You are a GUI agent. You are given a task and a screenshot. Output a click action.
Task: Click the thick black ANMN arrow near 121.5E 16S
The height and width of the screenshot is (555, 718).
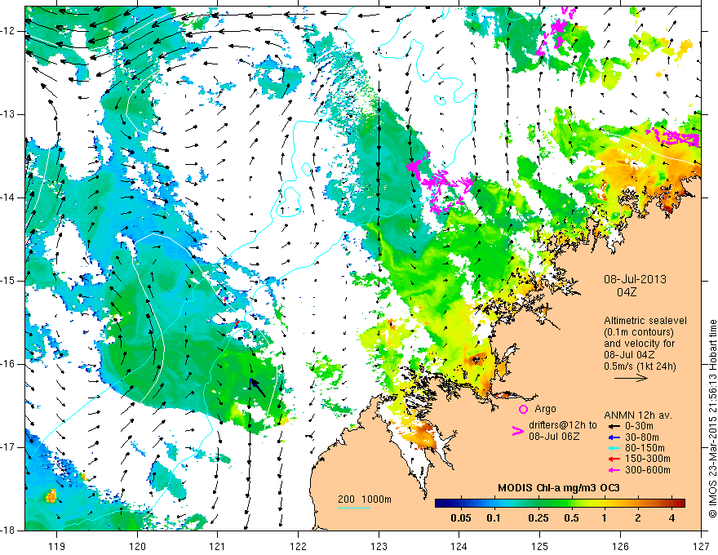pyautogui.click(x=259, y=388)
